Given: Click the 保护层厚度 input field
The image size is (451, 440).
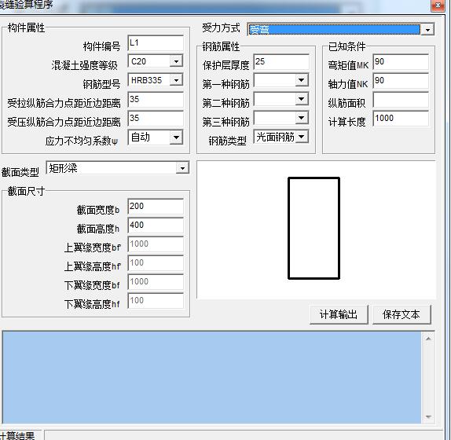Looking at the screenshot, I should pyautogui.click(x=281, y=61).
